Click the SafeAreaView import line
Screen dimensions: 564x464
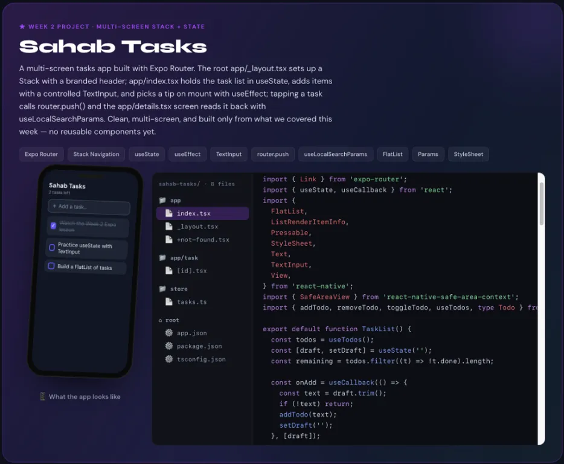point(391,297)
